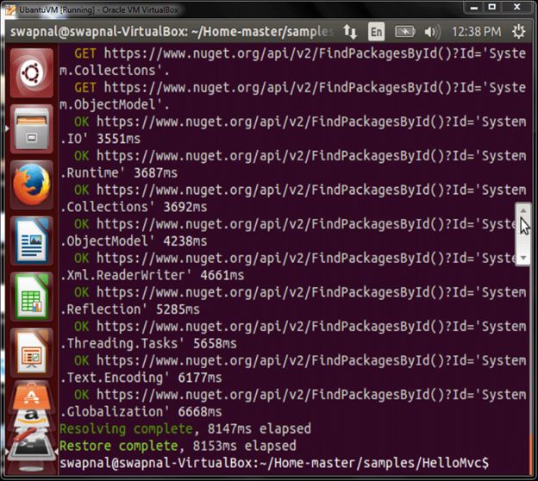Click the scrollbar down arrow
The height and width of the screenshot is (481, 538).
pos(523,258)
